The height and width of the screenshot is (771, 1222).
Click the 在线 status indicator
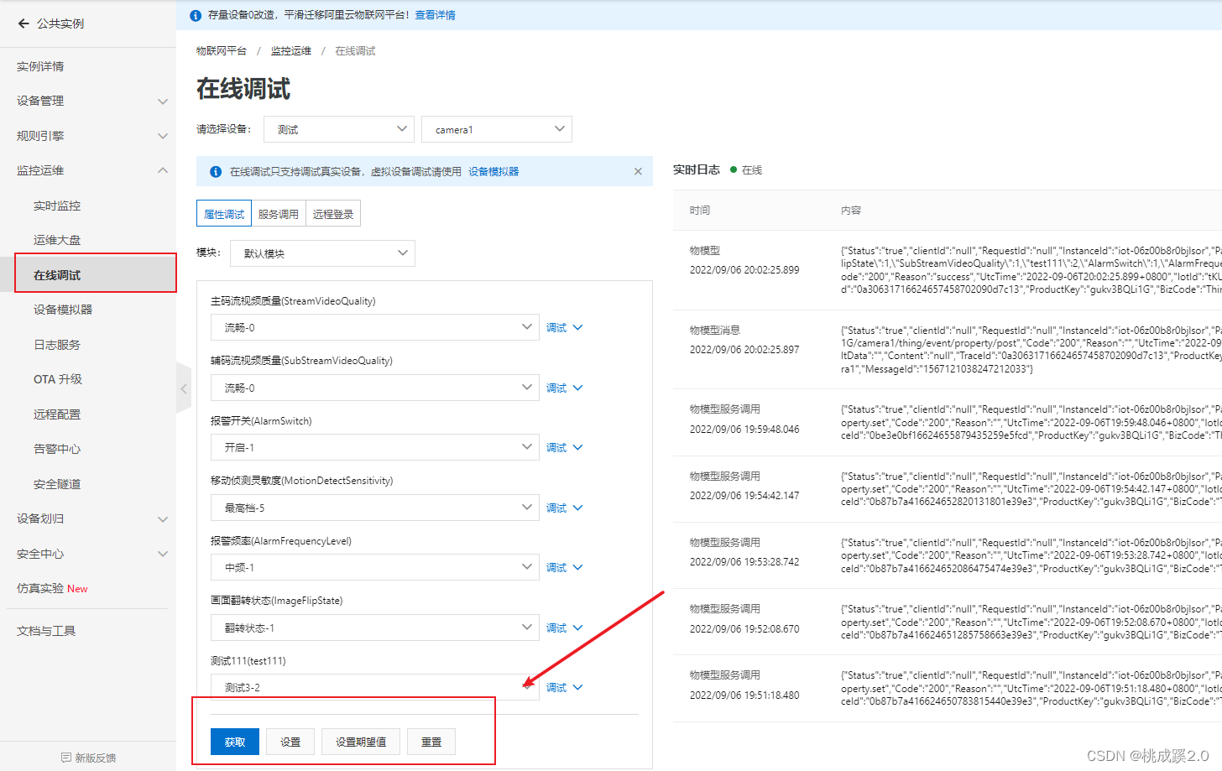[746, 169]
